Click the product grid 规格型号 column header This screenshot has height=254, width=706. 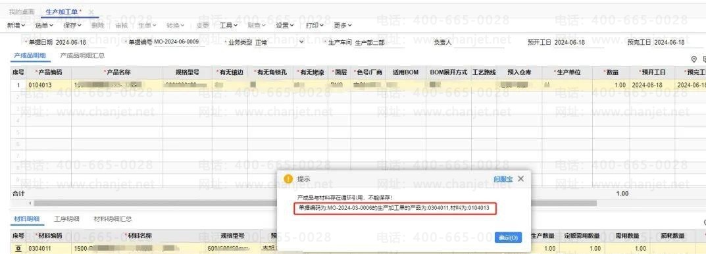point(187,72)
